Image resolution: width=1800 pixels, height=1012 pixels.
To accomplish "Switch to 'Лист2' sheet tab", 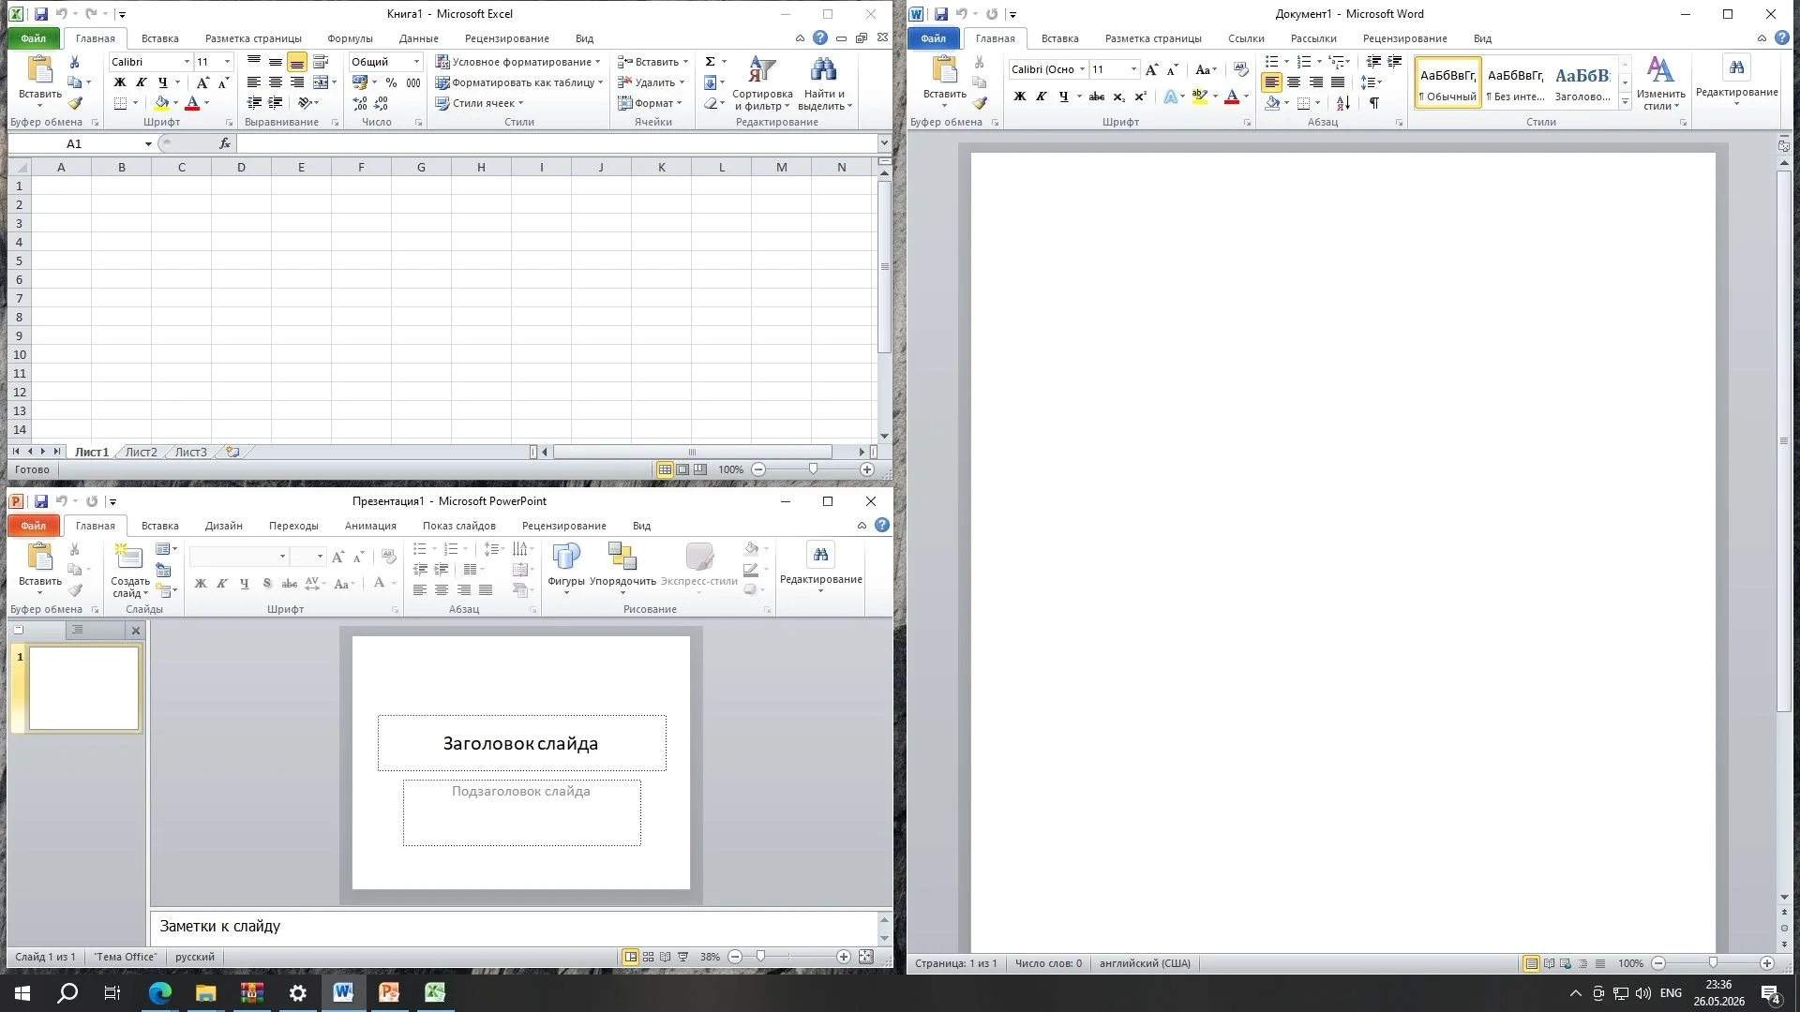I will click(x=142, y=452).
